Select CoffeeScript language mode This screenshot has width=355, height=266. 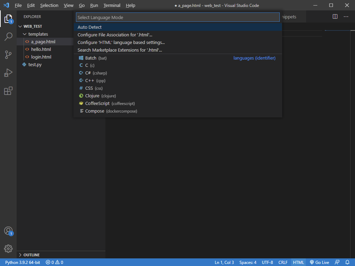[178, 103]
